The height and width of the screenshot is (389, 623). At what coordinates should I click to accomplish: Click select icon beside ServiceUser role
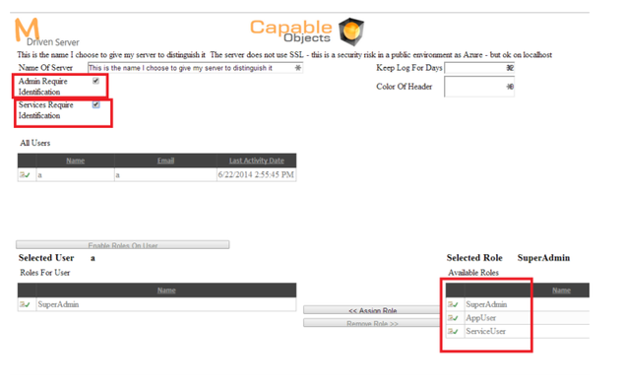[454, 331]
